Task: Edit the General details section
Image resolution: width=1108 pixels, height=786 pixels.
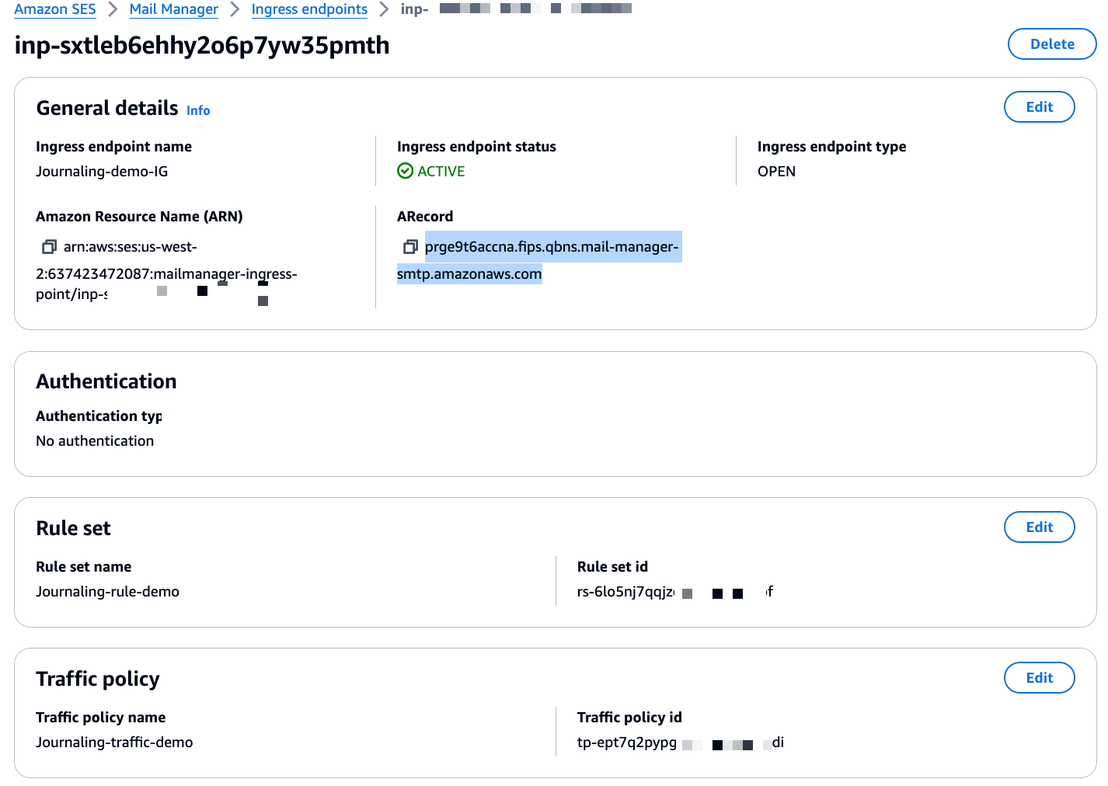Action: [1039, 106]
